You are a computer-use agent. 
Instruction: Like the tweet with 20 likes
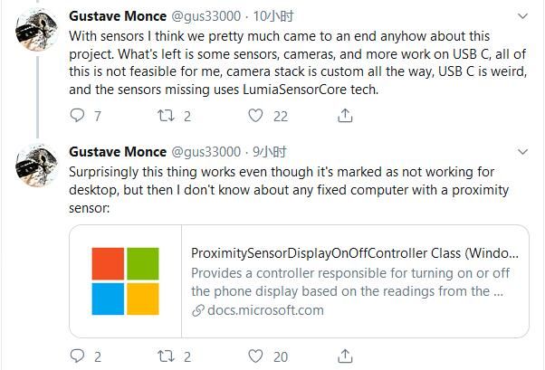coord(256,356)
